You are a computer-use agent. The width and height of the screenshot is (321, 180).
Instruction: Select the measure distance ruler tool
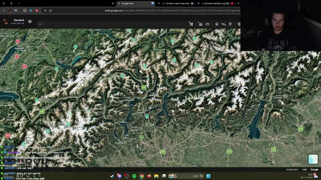tap(207, 24)
